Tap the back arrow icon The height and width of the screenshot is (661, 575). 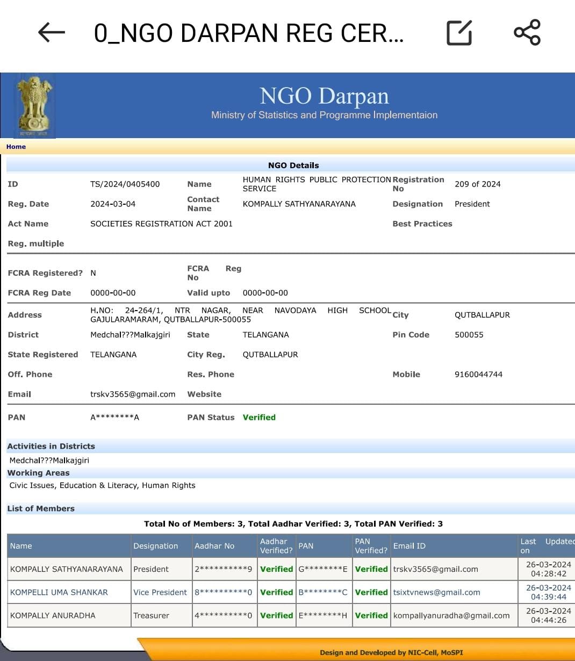coord(52,33)
